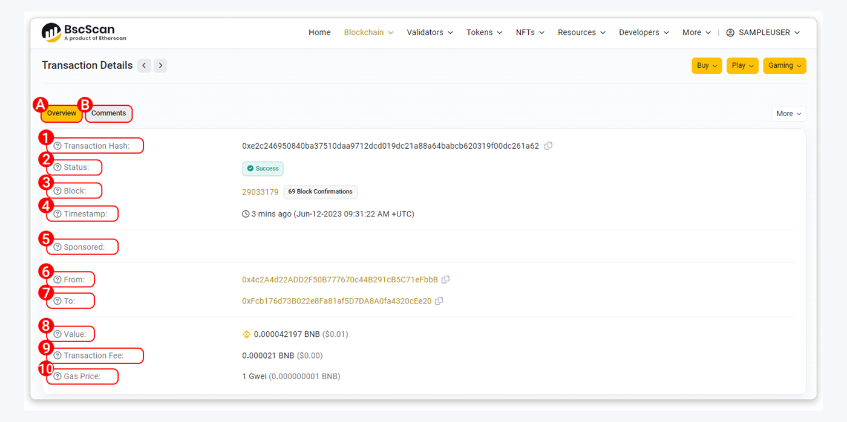Open the Resources dropdown
Image resolution: width=847 pixels, height=422 pixels.
click(581, 33)
